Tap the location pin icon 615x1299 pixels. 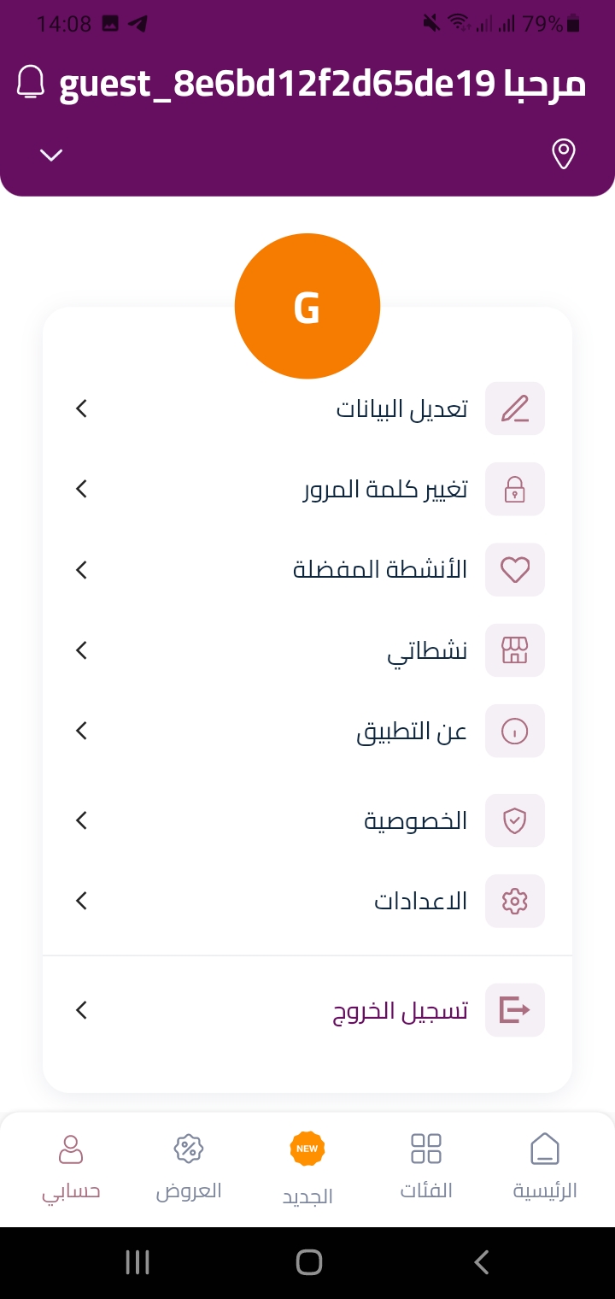[x=563, y=154]
